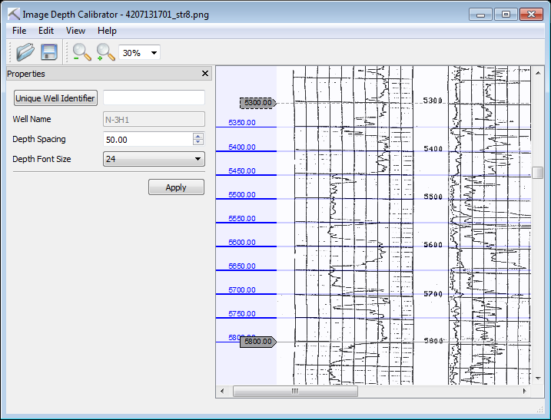The height and width of the screenshot is (420, 551).
Task: Click the Unique Well Identifier text field
Action: 154,98
